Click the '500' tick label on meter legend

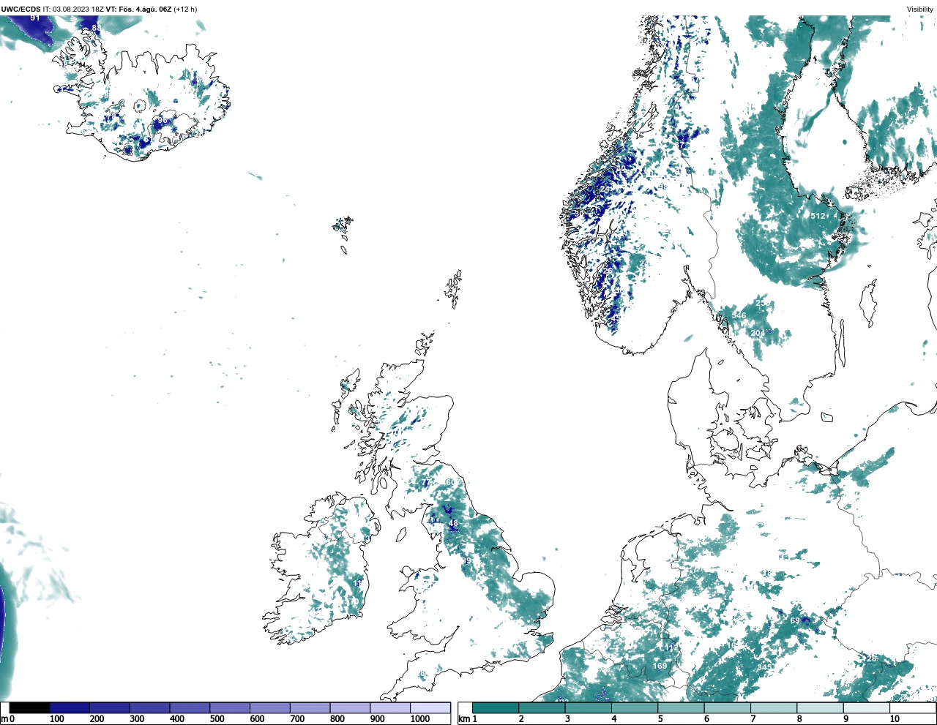pos(217,719)
